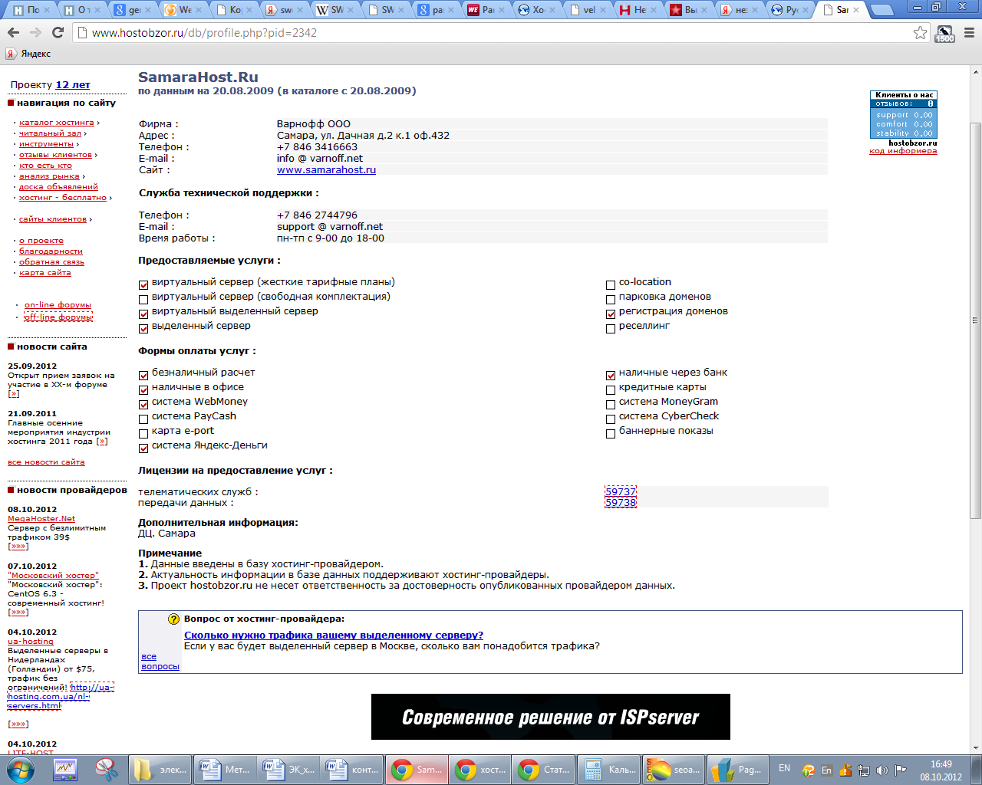
Task: Toggle checkbox 'система WebMoney'
Action: coord(143,405)
